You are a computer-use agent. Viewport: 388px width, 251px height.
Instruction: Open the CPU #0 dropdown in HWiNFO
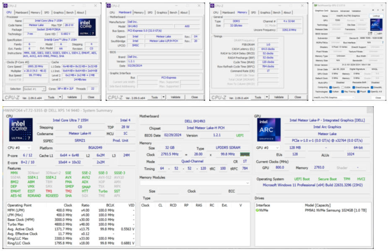[19, 148]
